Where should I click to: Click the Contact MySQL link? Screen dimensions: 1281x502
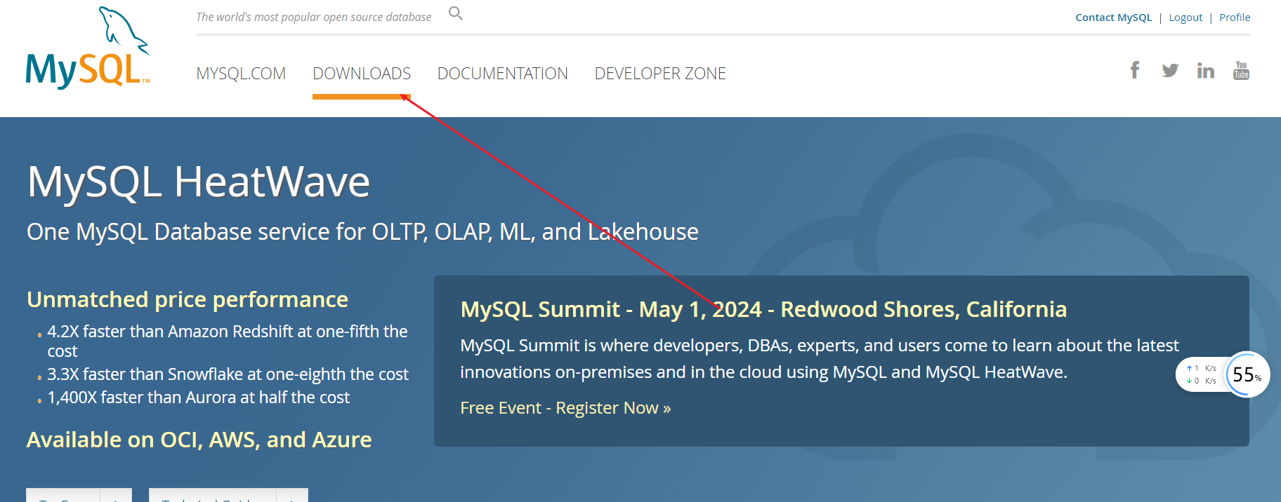(x=1113, y=18)
